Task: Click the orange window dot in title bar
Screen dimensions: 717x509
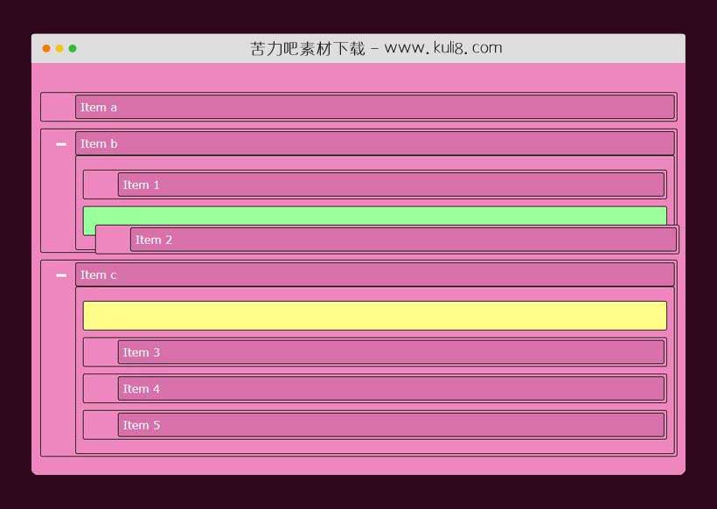Action: pos(46,48)
